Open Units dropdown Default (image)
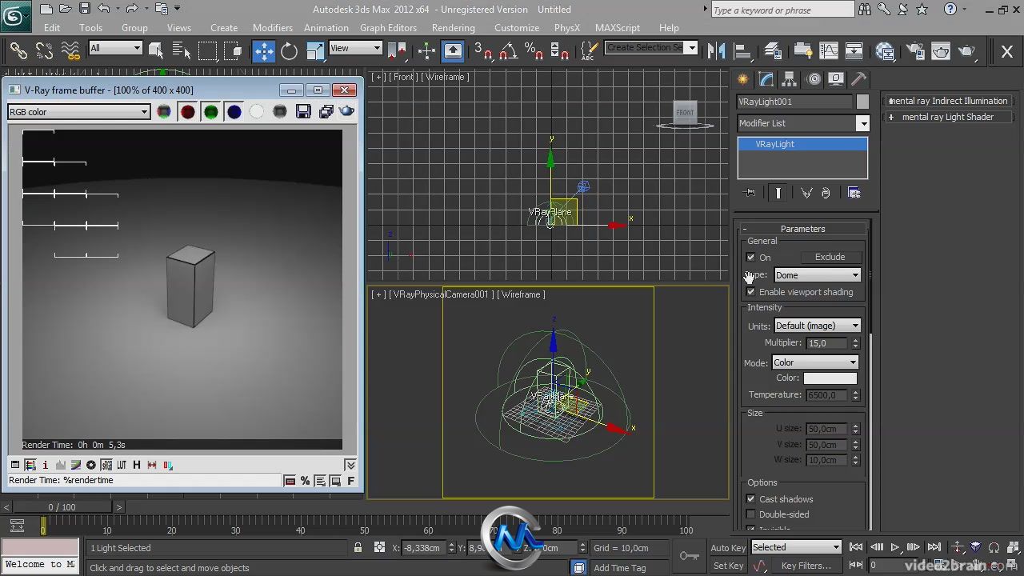This screenshot has width=1024, height=576. (817, 326)
